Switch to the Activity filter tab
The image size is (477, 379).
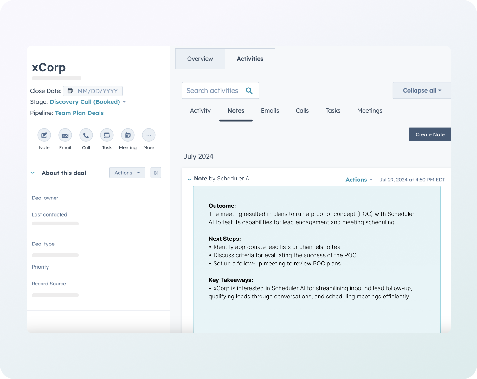200,111
